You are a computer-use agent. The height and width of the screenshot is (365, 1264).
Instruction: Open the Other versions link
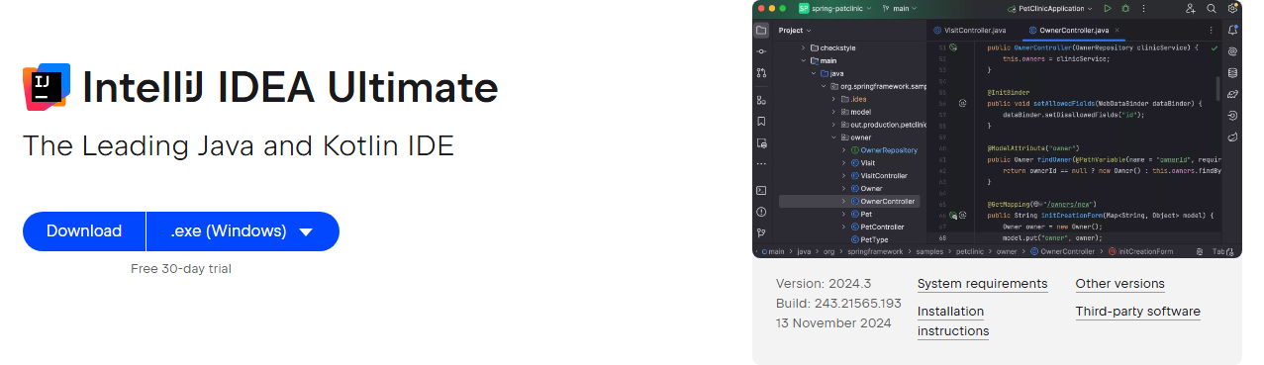[x=1119, y=284]
